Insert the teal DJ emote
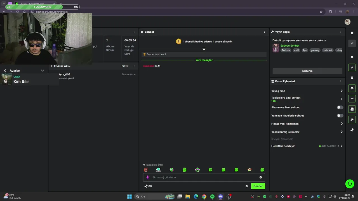358x201 pixels. click(158, 170)
